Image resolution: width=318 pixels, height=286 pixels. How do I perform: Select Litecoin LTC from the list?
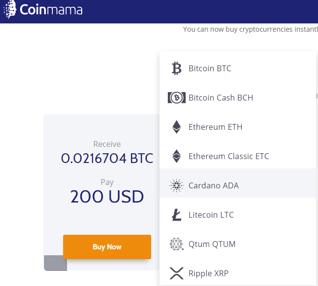[211, 215]
